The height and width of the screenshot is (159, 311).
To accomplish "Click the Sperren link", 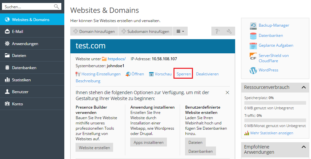I will click(x=183, y=74).
